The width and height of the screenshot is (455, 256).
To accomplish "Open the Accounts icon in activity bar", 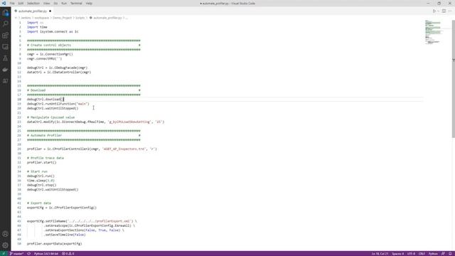I will point(5,234).
